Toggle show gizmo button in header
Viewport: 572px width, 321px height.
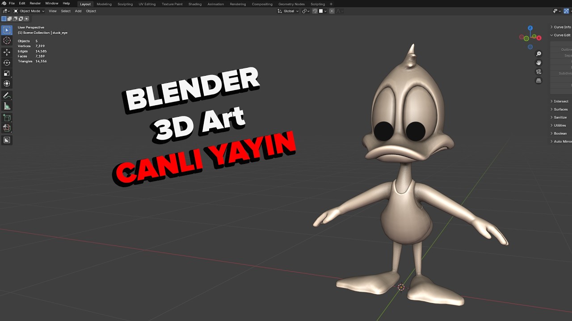(x=566, y=11)
